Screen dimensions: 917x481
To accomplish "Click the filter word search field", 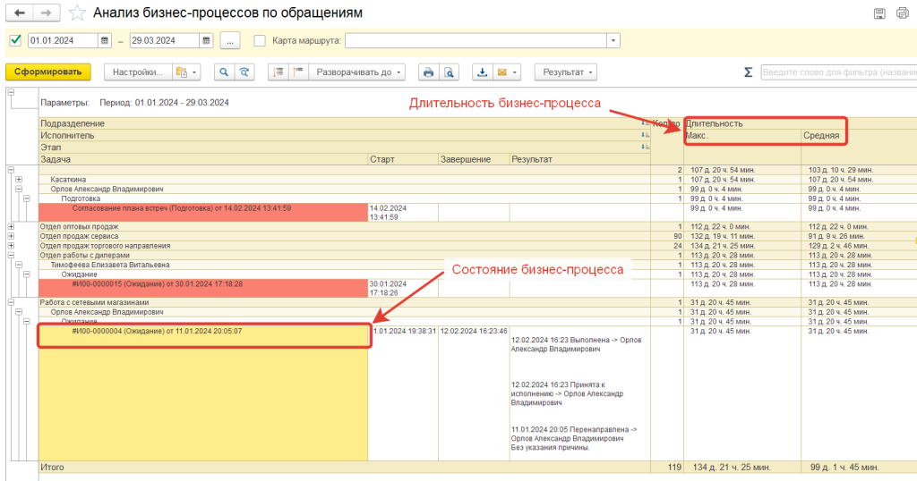I will click(x=837, y=72).
